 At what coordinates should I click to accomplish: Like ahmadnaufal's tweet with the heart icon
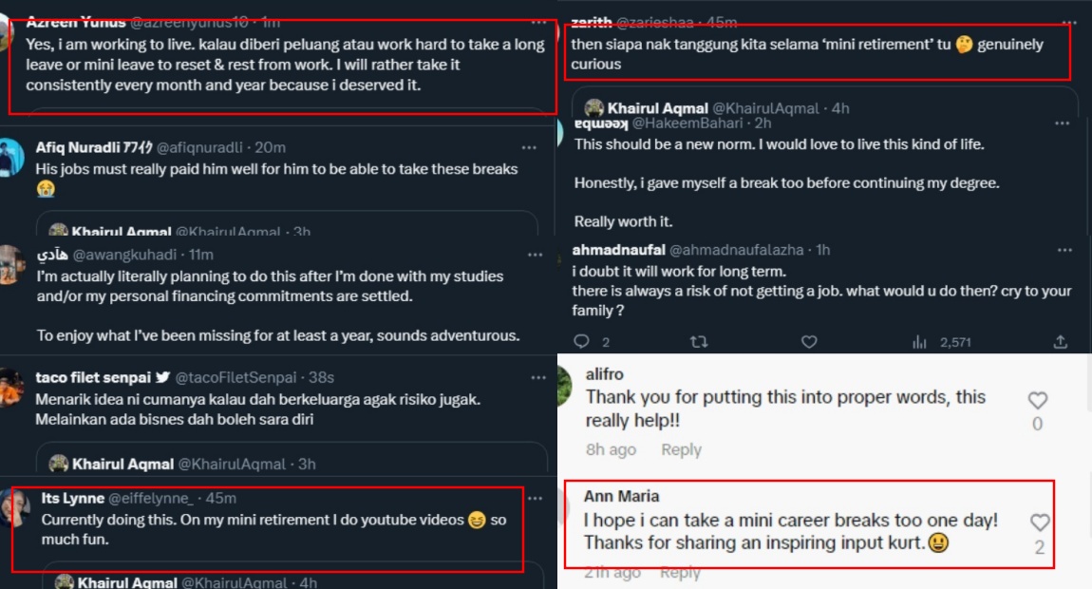(809, 341)
